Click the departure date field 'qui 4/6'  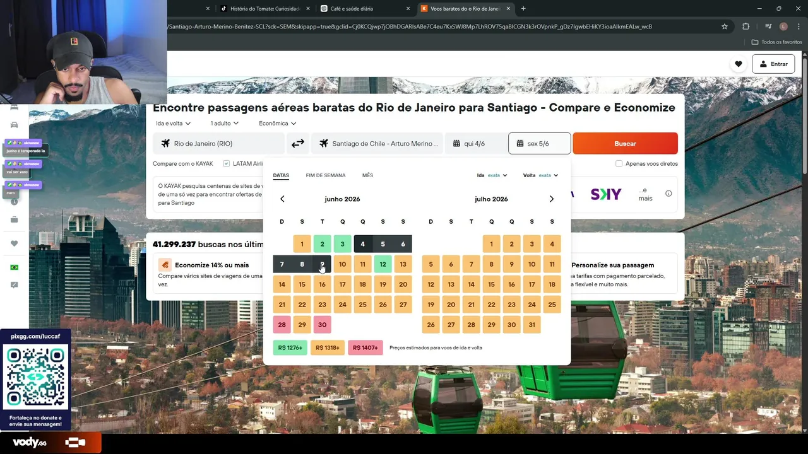(x=476, y=144)
